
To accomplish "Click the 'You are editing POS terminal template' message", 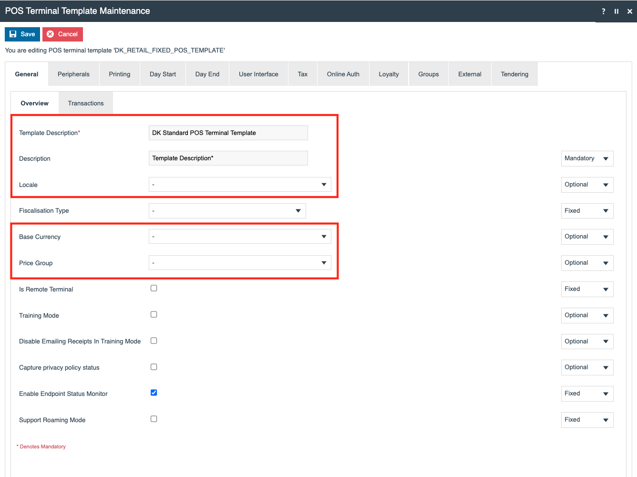I will point(115,50).
